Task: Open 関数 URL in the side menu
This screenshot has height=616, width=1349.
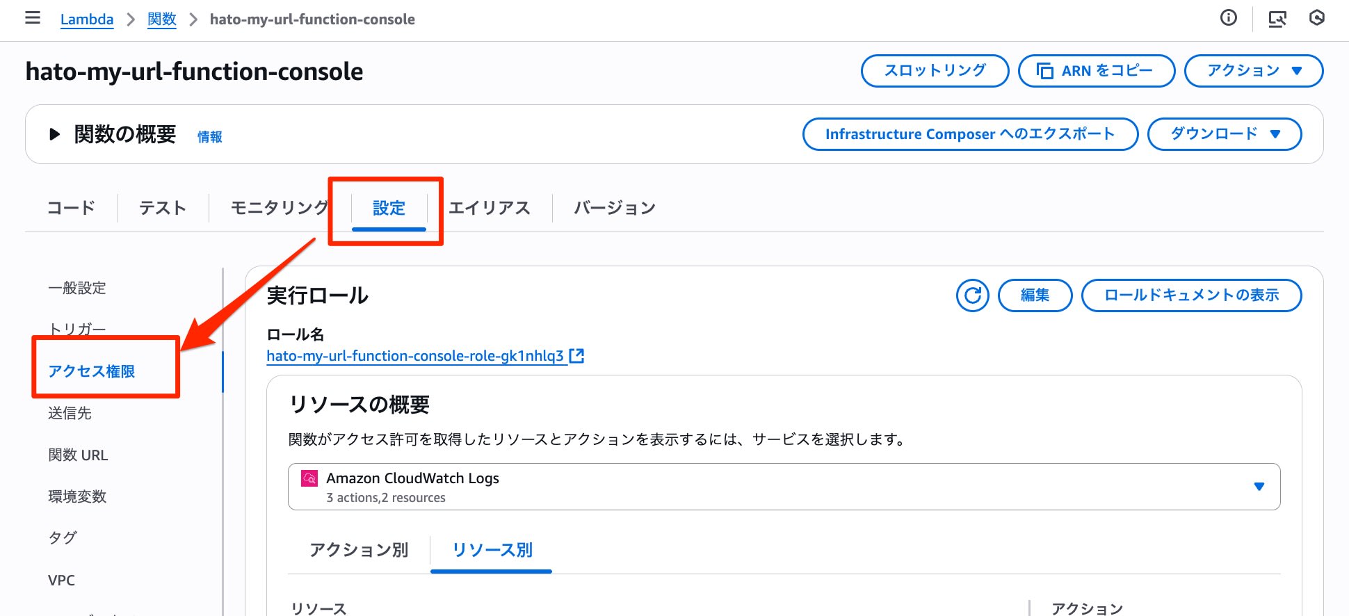Action: tap(78, 455)
